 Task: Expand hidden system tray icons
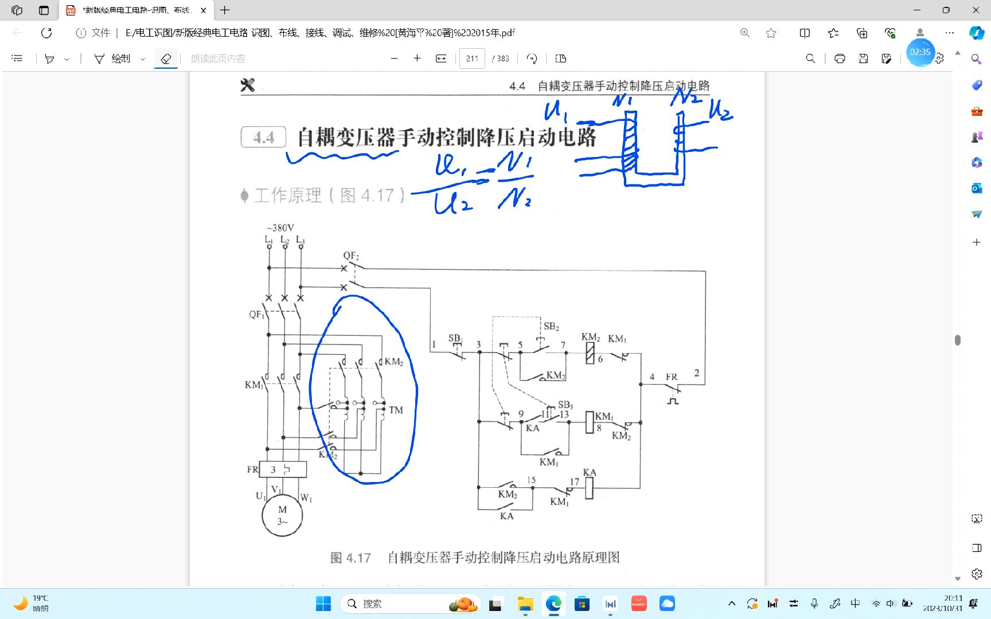tap(732, 604)
